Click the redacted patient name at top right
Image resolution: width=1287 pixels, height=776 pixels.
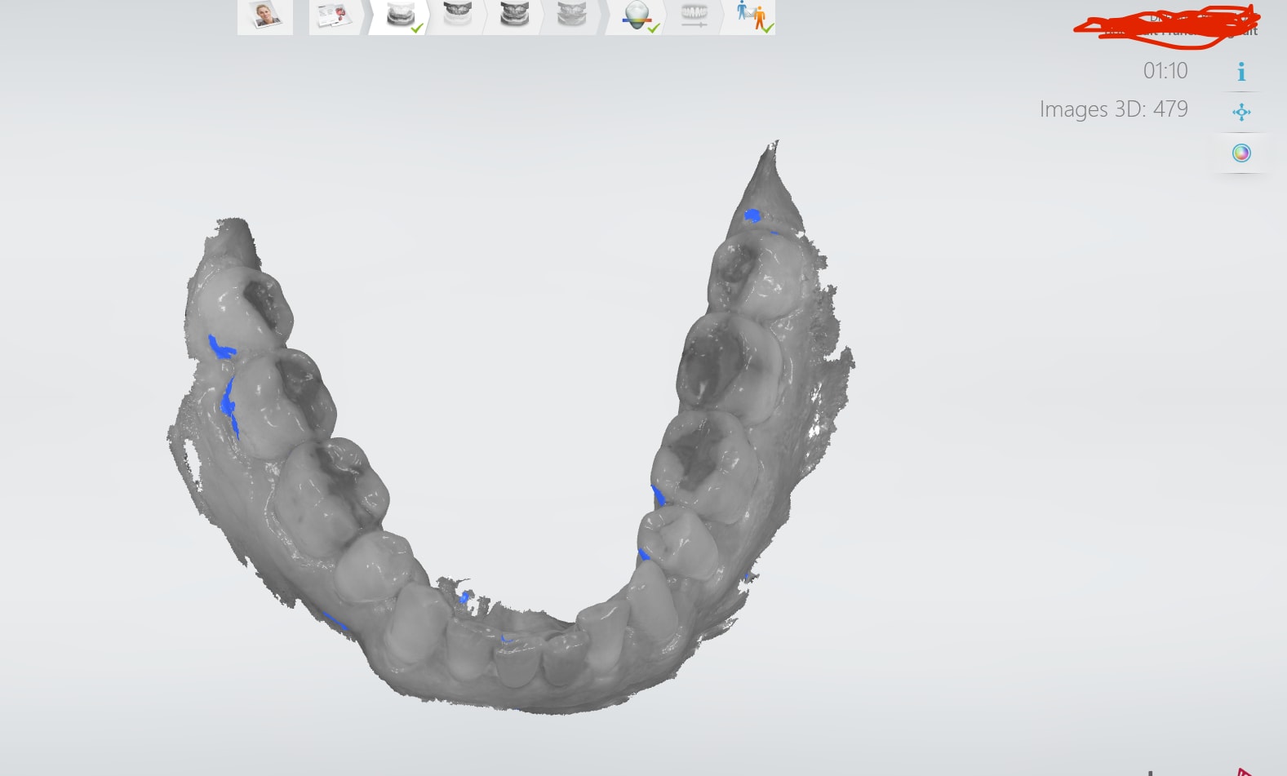[1167, 25]
